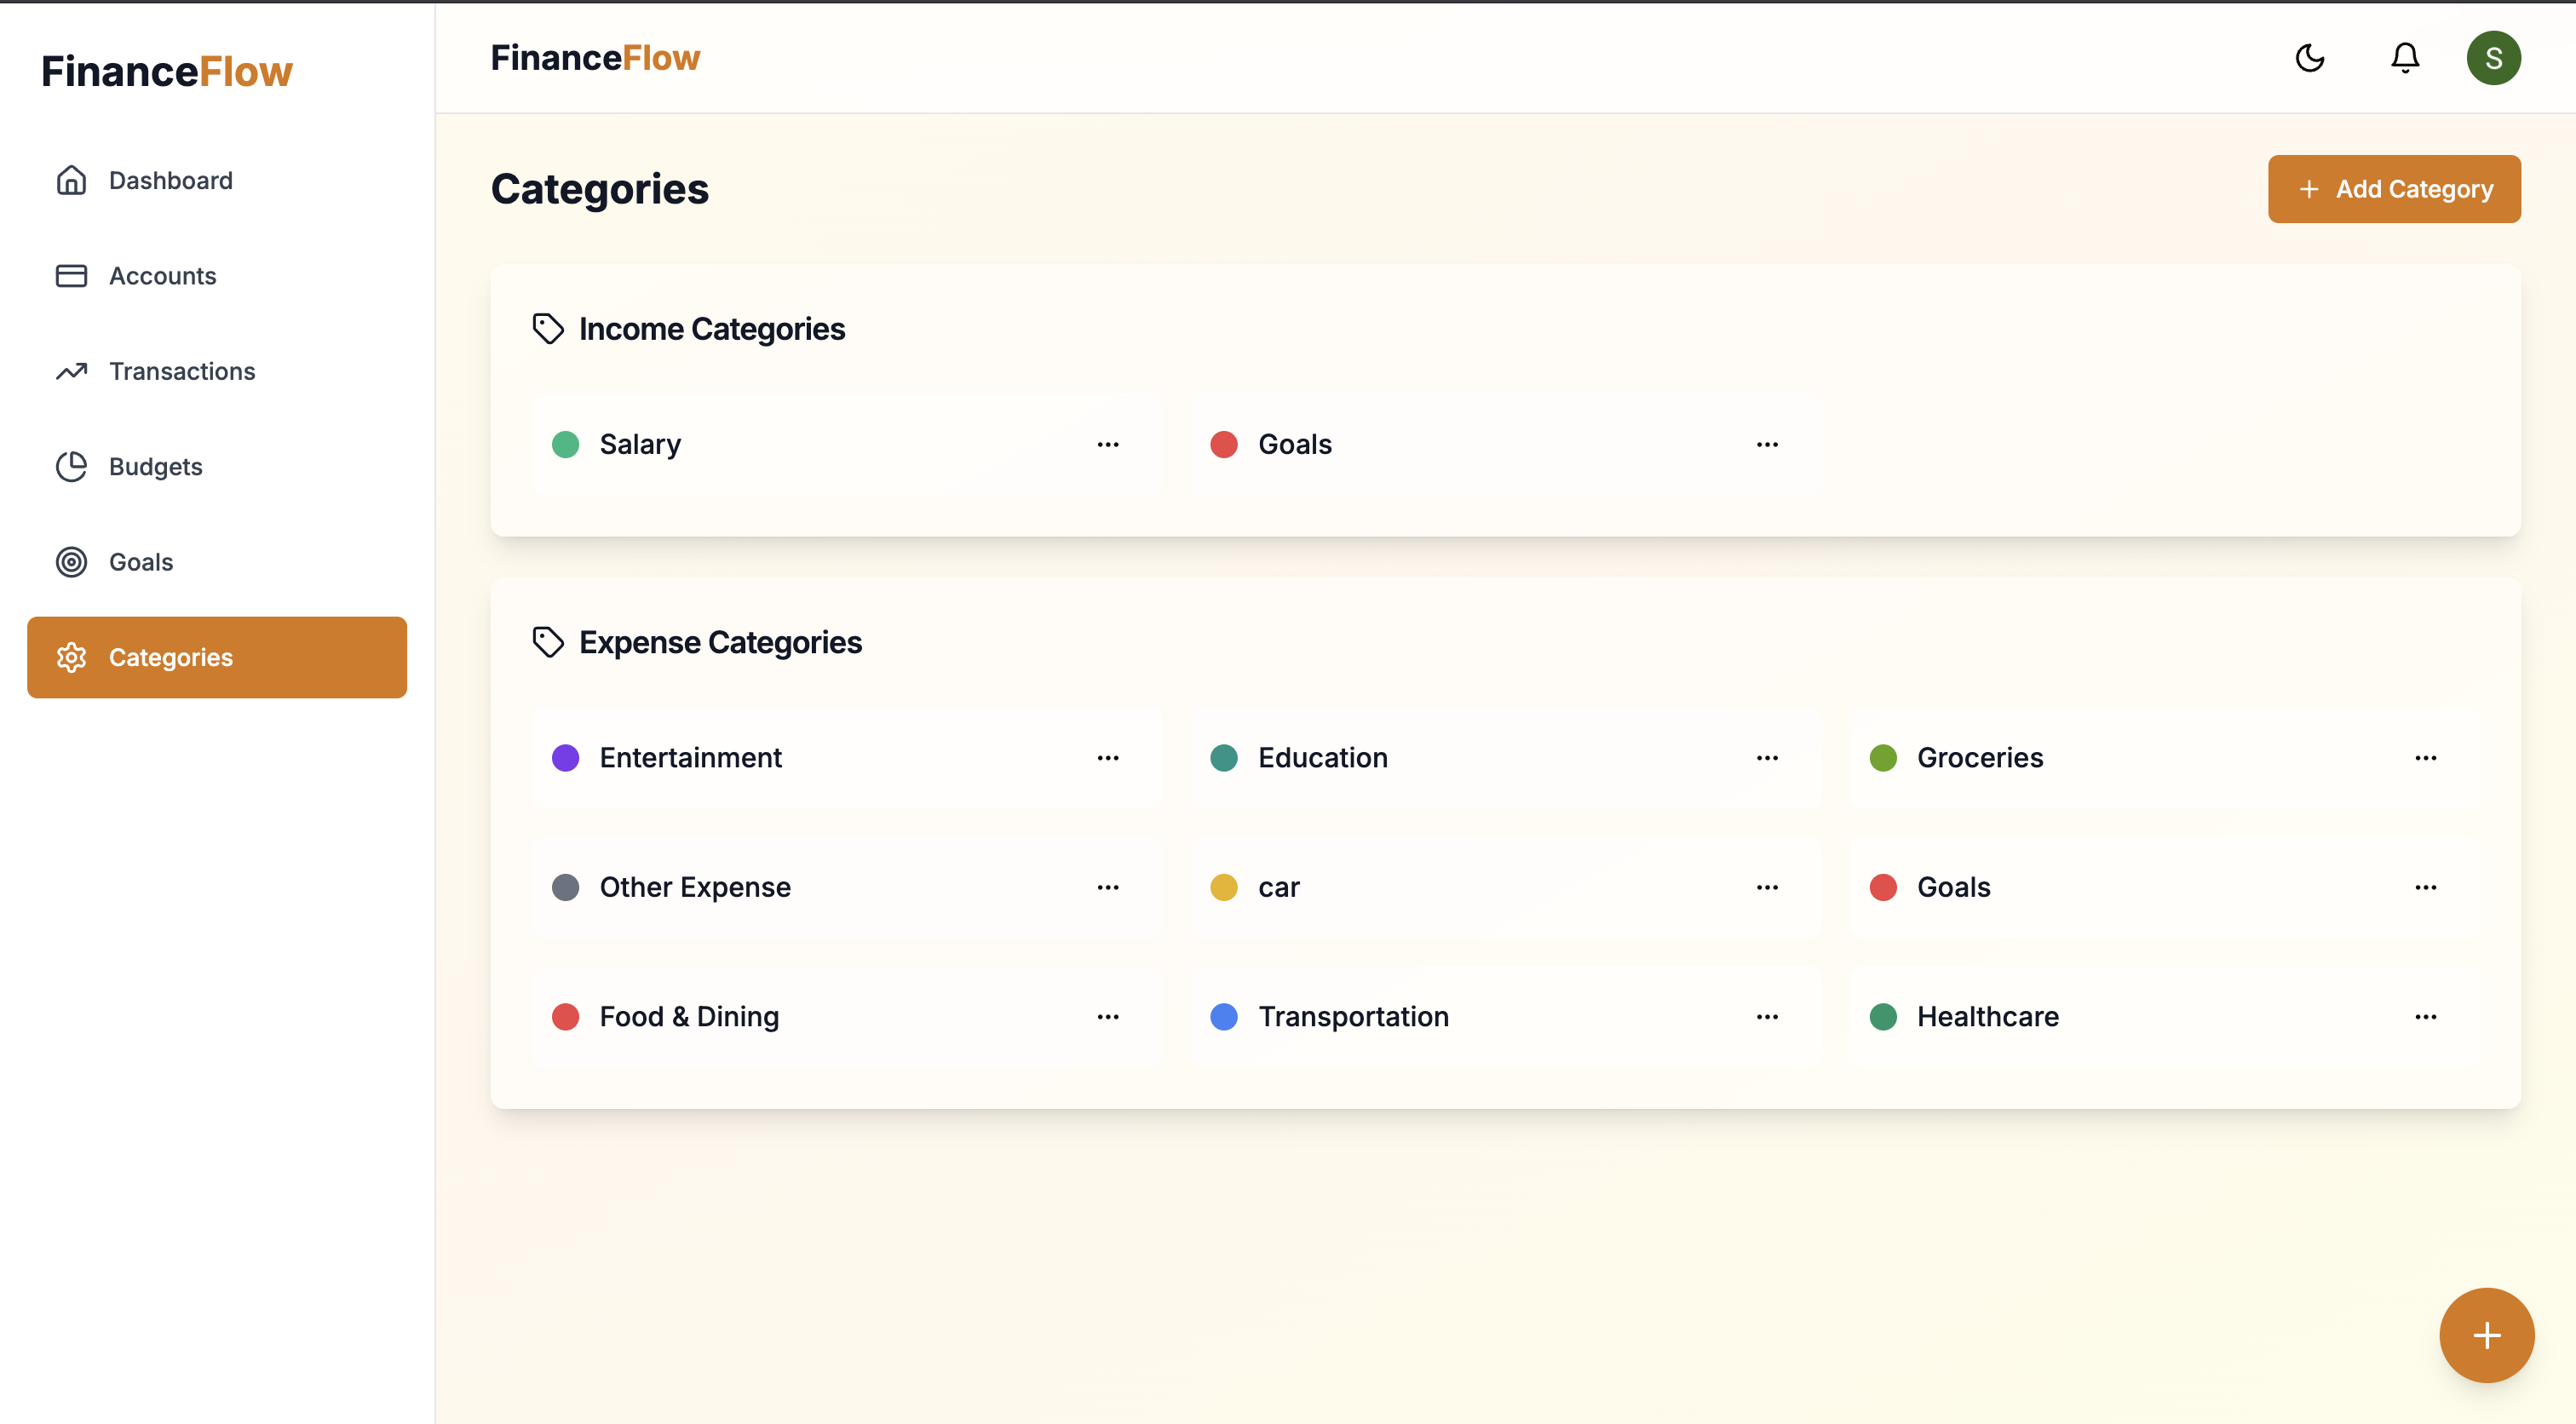This screenshot has width=2576, height=1424.
Task: Open Groceries category three-dot menu
Action: click(2424, 758)
